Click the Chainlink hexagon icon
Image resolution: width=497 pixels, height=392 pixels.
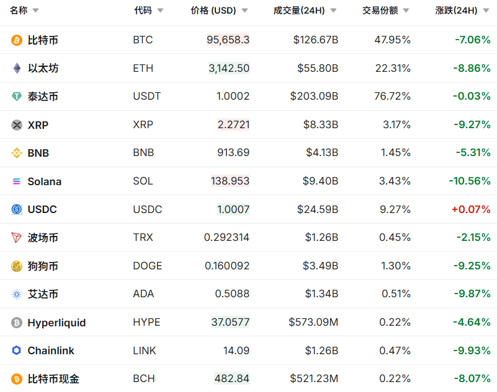[17, 351]
